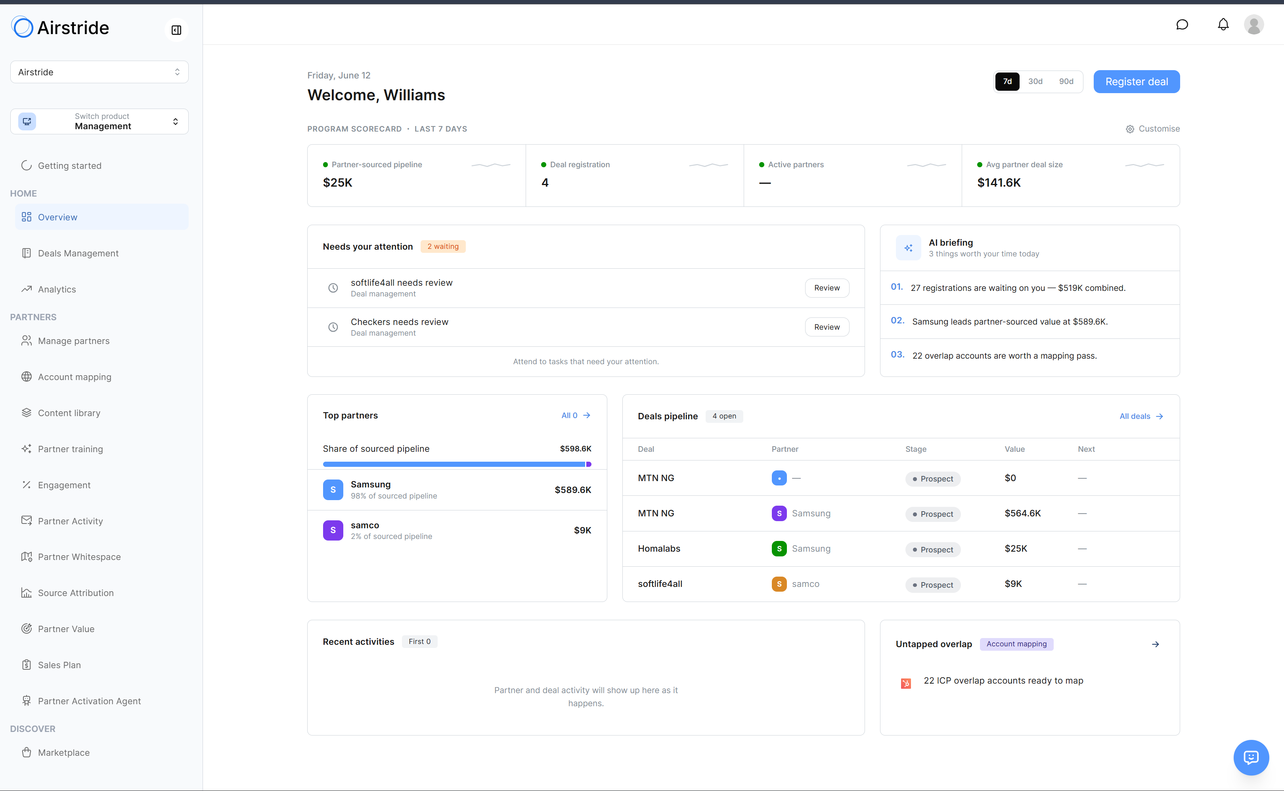This screenshot has height=791, width=1284.
Task: Review the softlife4all deal
Action: [827, 288]
